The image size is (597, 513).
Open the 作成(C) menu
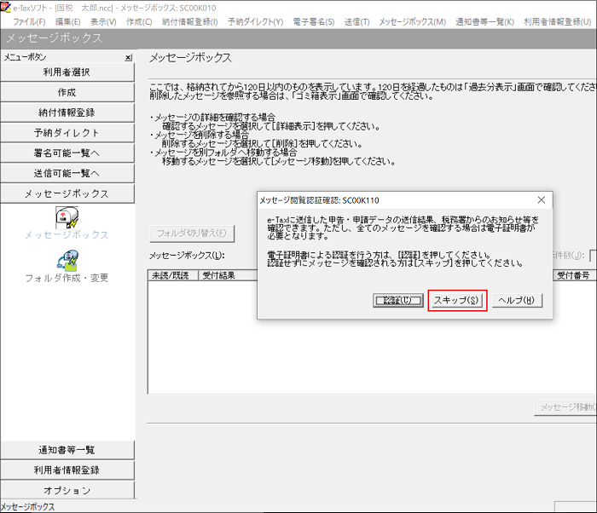[x=139, y=21]
